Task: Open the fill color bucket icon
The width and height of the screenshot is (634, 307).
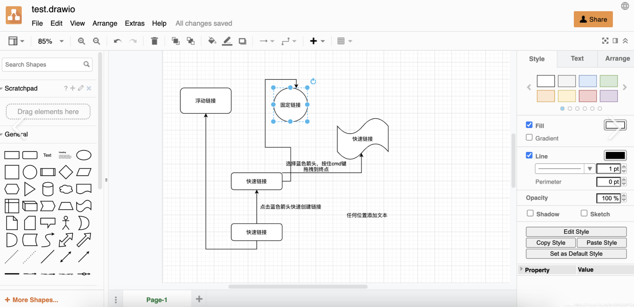Action: click(x=212, y=41)
